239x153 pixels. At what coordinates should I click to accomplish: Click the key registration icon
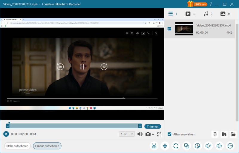click(211, 4)
